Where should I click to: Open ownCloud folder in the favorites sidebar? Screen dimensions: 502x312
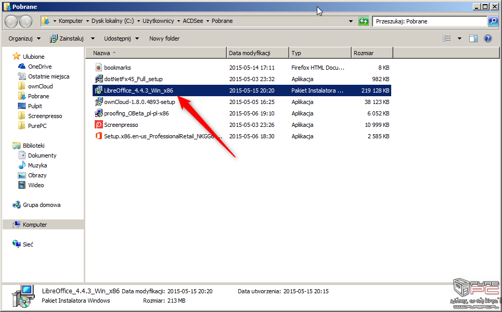click(x=41, y=86)
